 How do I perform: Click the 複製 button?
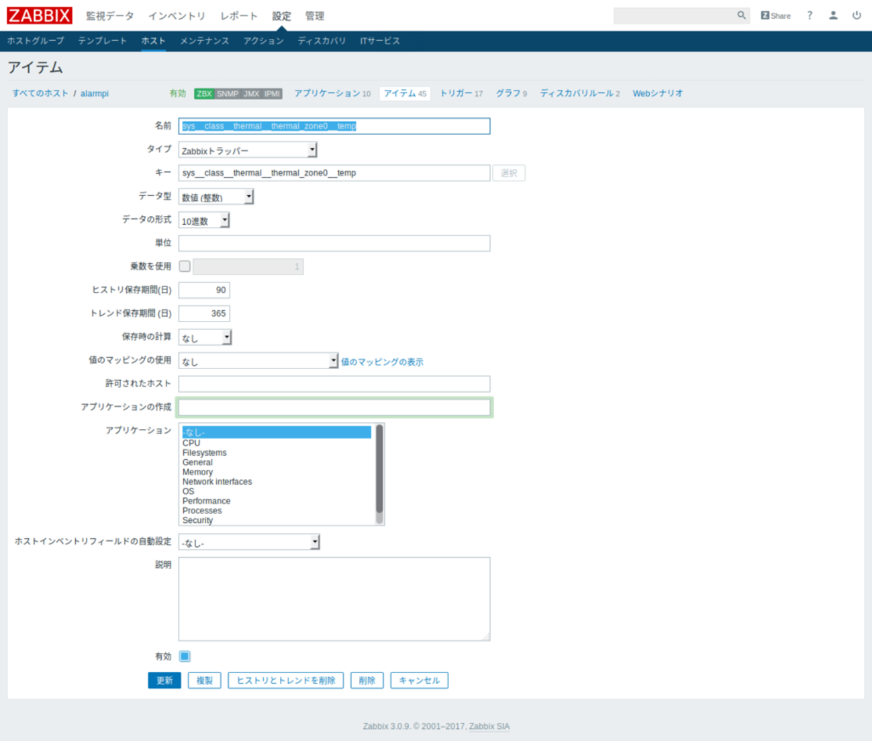click(x=205, y=681)
